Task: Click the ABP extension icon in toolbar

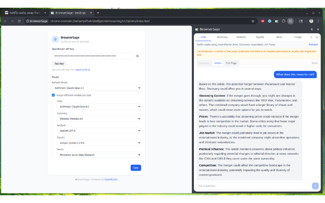Action: pos(263,21)
